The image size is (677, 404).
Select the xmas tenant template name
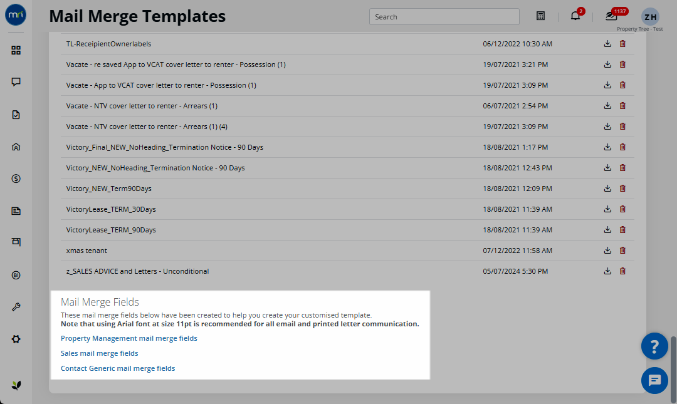click(87, 251)
